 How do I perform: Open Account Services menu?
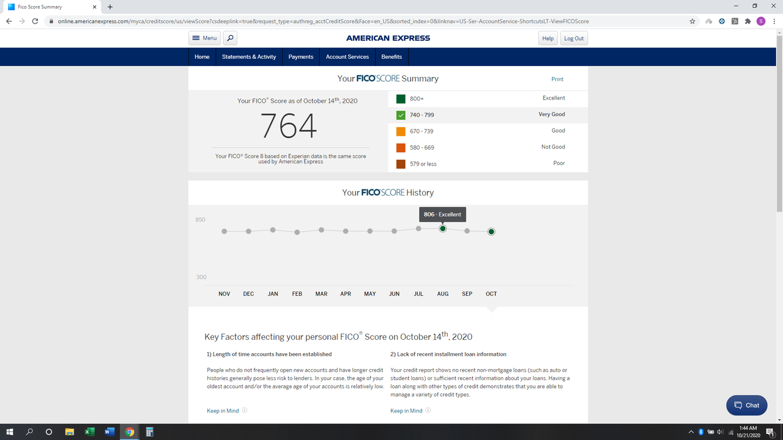pyautogui.click(x=347, y=57)
